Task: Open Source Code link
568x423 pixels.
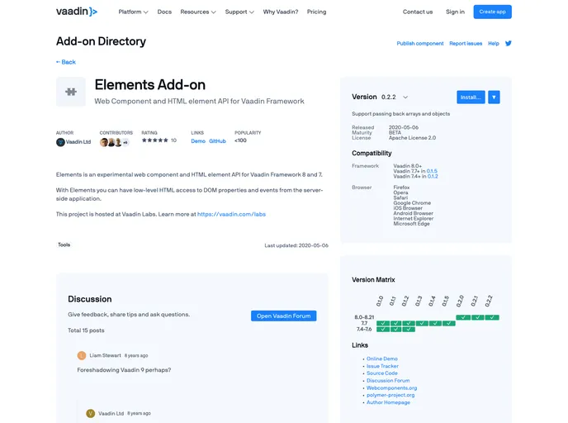Action: click(x=381, y=373)
